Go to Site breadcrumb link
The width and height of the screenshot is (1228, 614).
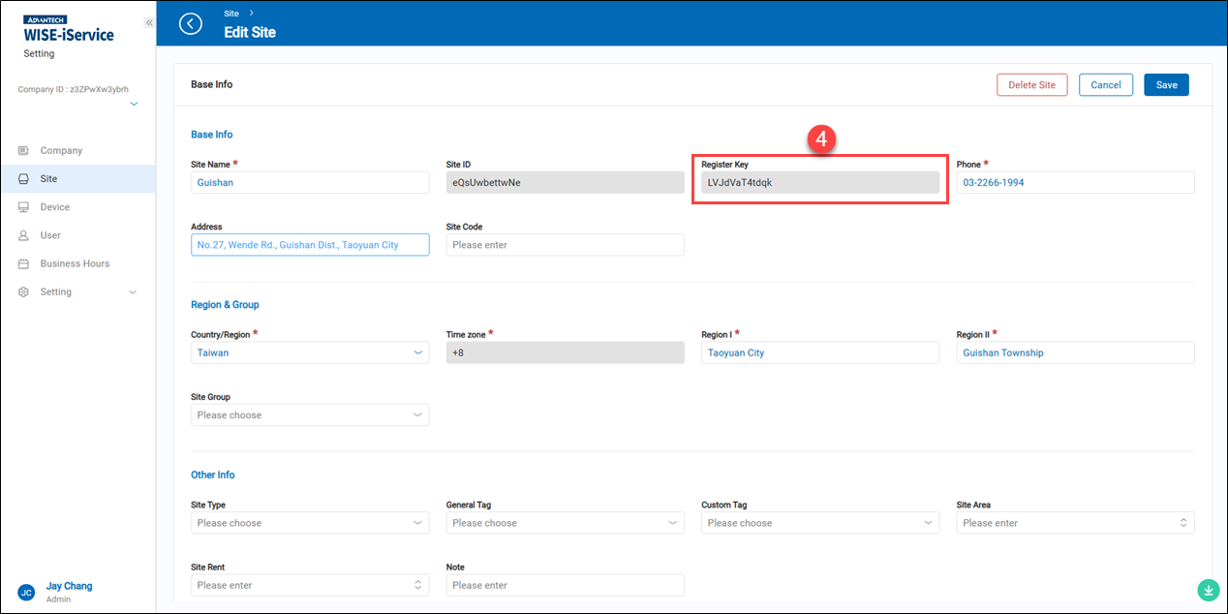[230, 14]
